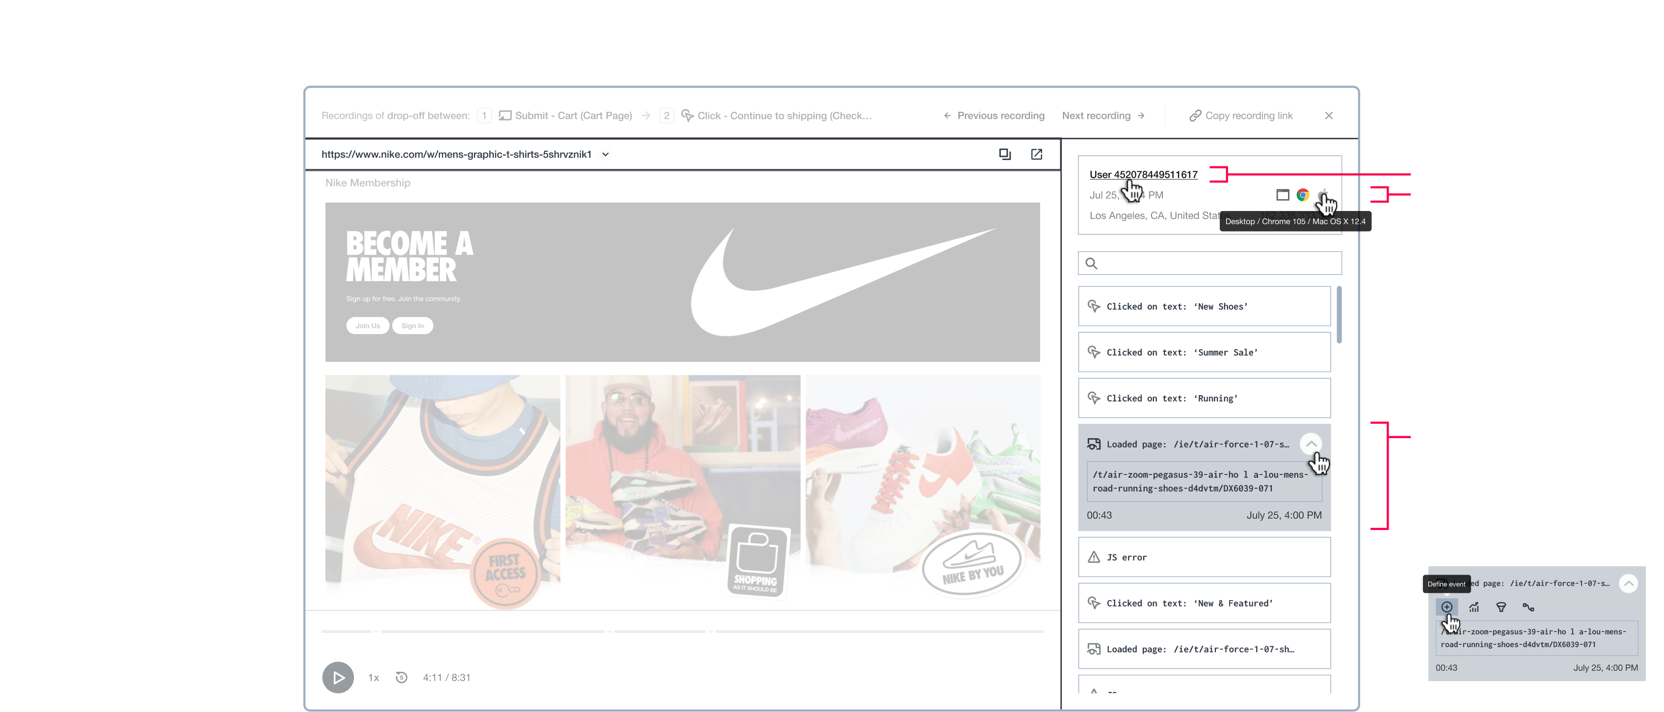Click the Apple OS icon in user card

pyautogui.click(x=1322, y=195)
